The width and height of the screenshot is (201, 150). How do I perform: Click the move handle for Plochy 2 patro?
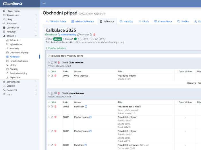[x=49, y=131]
